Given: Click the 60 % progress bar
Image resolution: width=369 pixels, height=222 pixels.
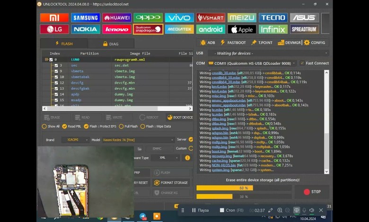Looking at the screenshot, I should [244, 188].
